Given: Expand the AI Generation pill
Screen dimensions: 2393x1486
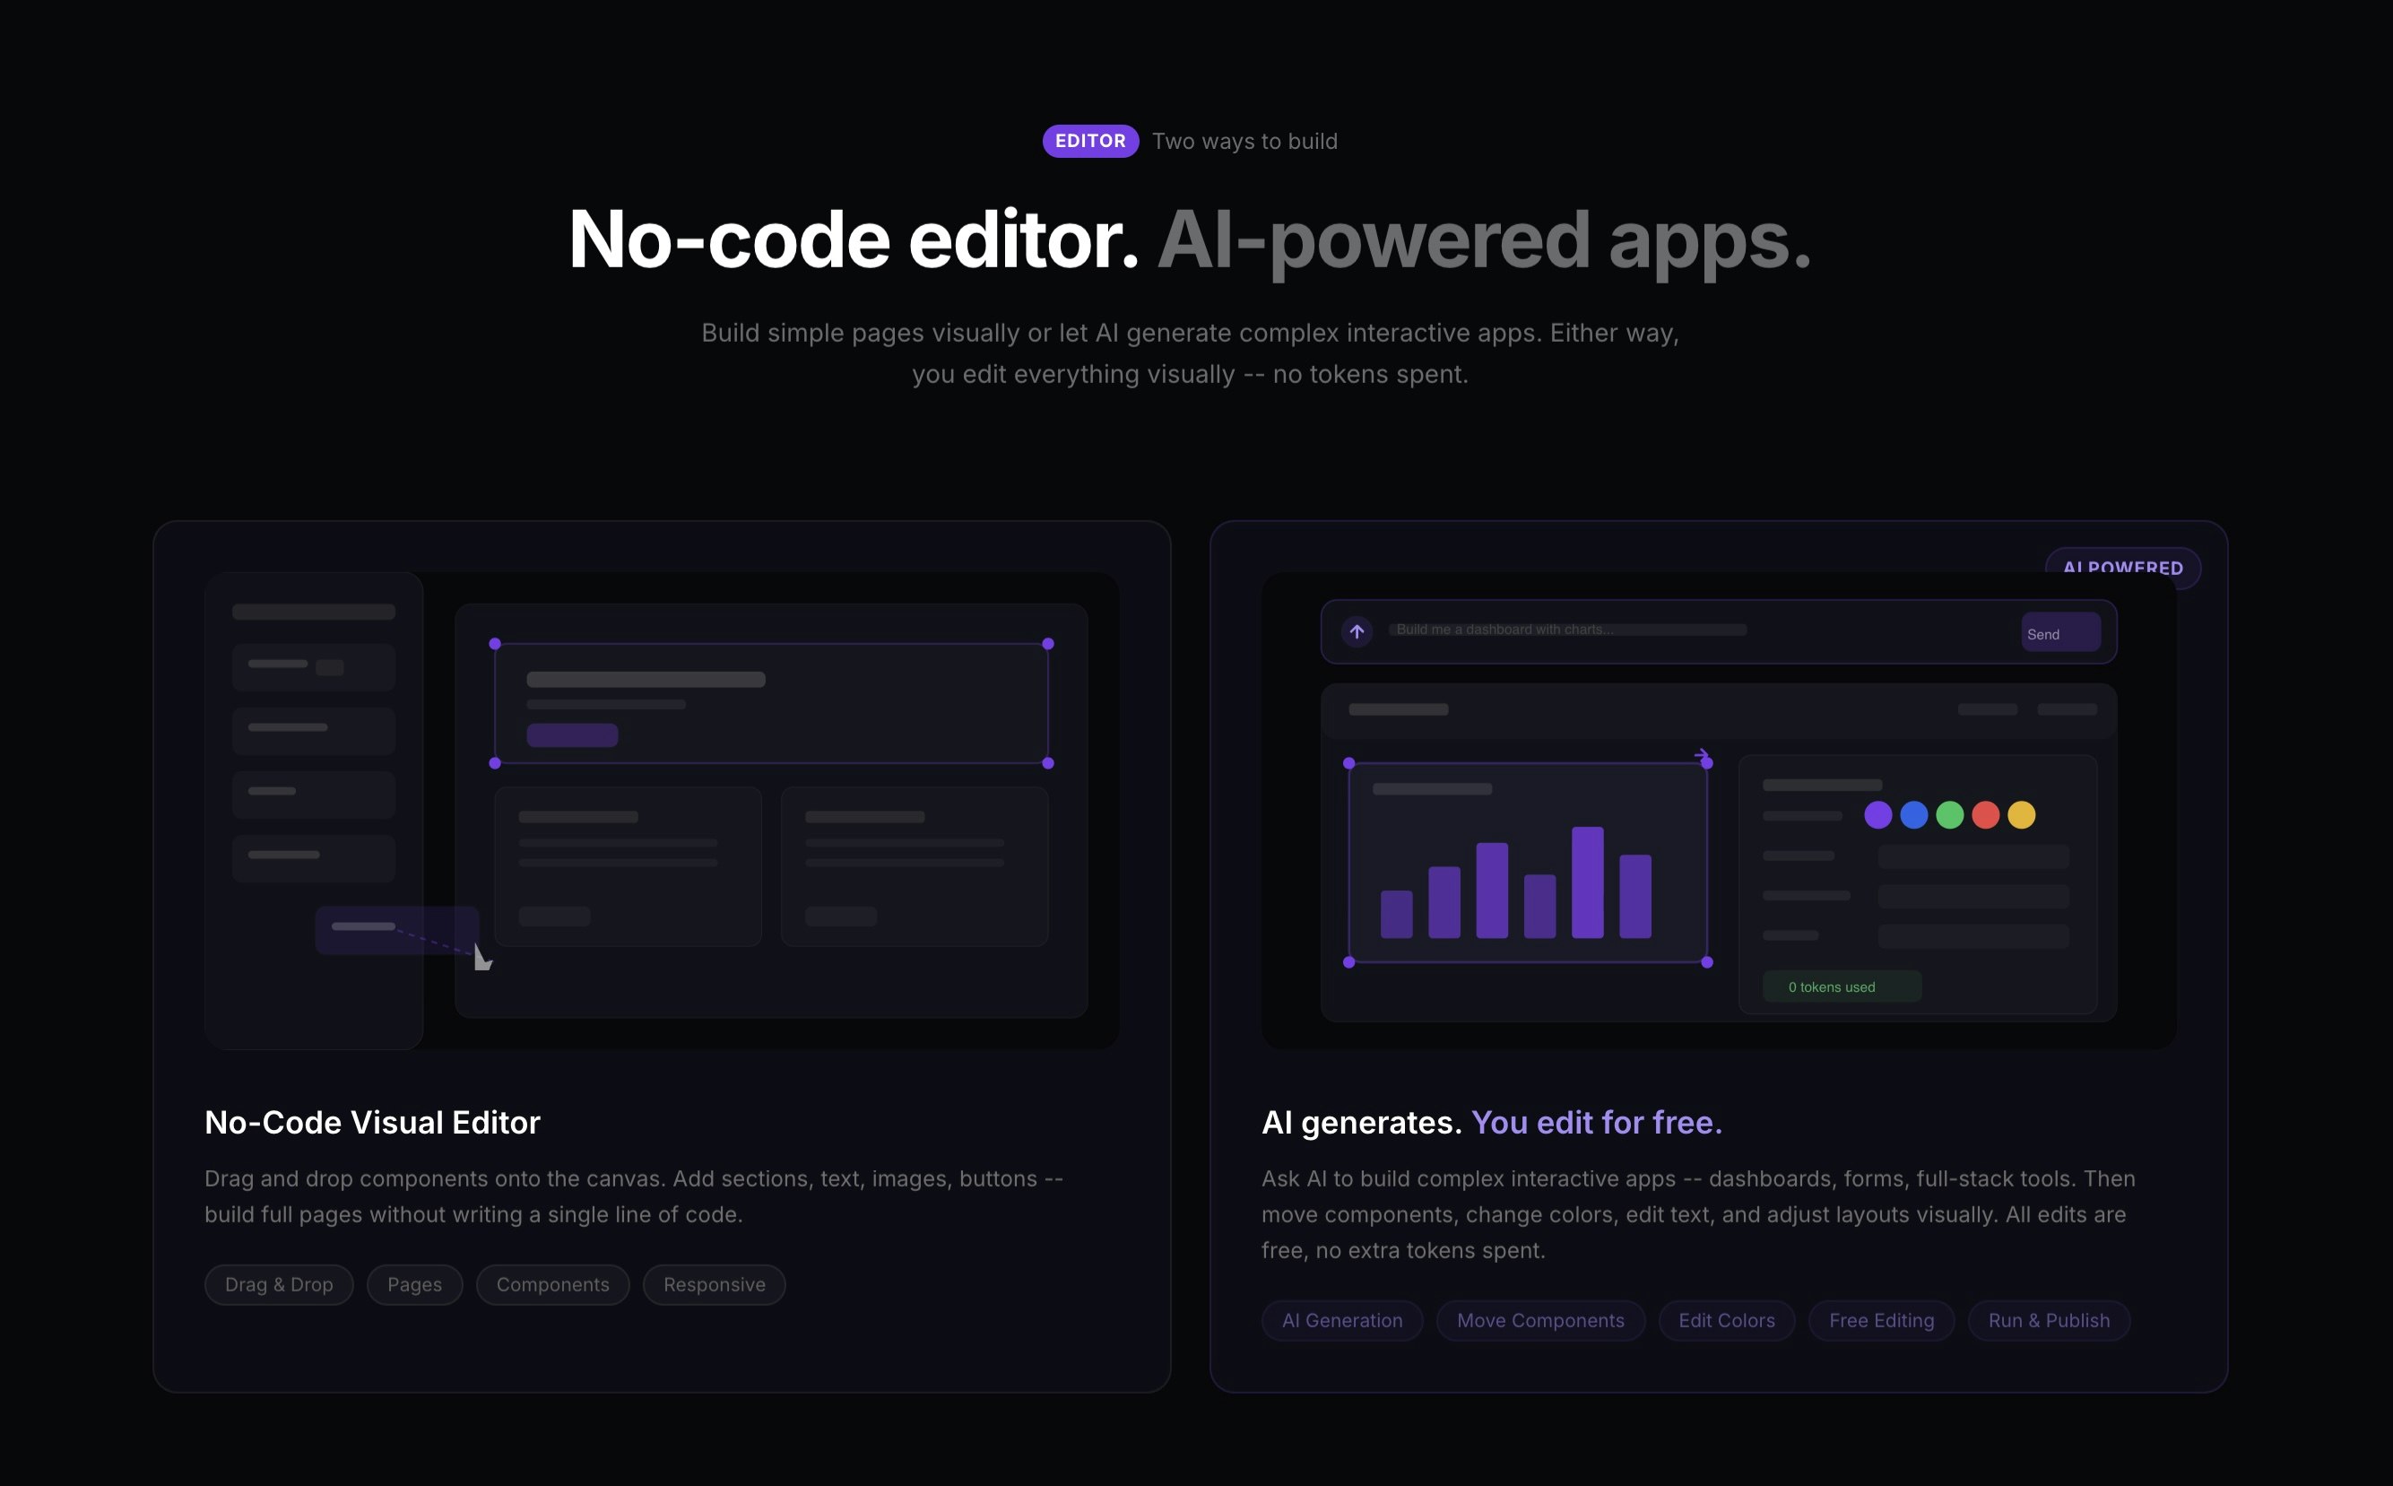Looking at the screenshot, I should click(1342, 1320).
